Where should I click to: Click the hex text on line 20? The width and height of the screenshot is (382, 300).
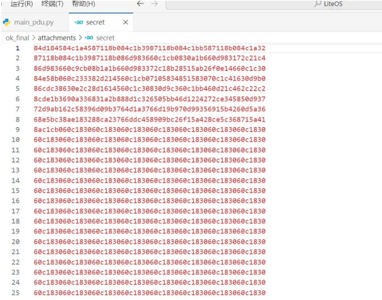coord(150,242)
